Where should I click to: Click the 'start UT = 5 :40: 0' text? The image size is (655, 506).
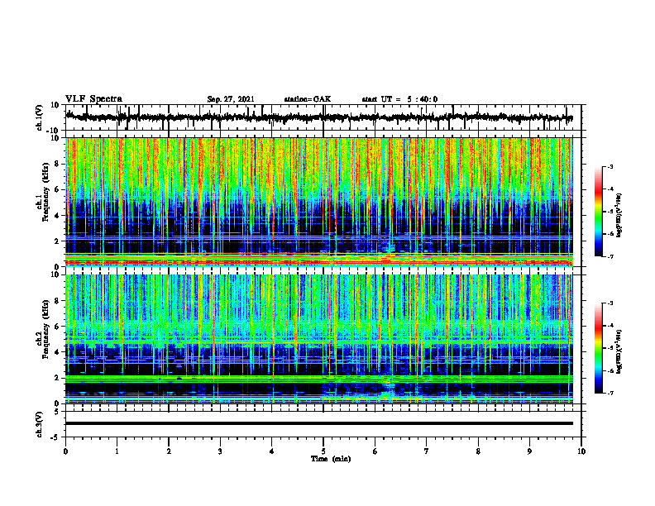click(x=399, y=99)
